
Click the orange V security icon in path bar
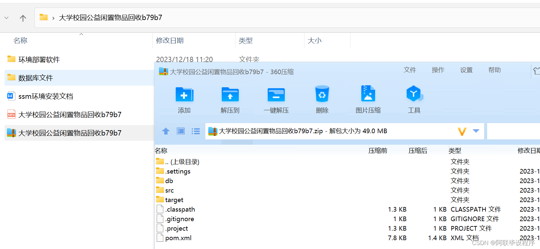(x=462, y=132)
